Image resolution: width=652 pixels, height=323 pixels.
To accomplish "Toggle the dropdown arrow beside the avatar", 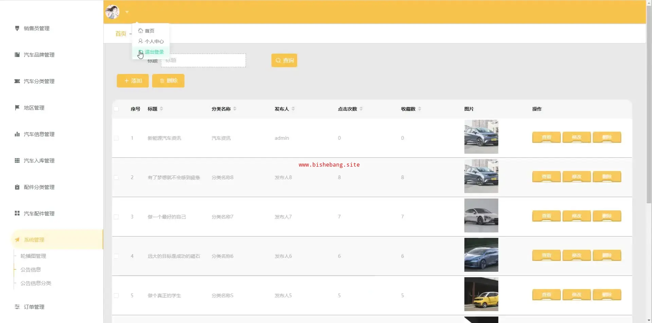I will click(127, 12).
